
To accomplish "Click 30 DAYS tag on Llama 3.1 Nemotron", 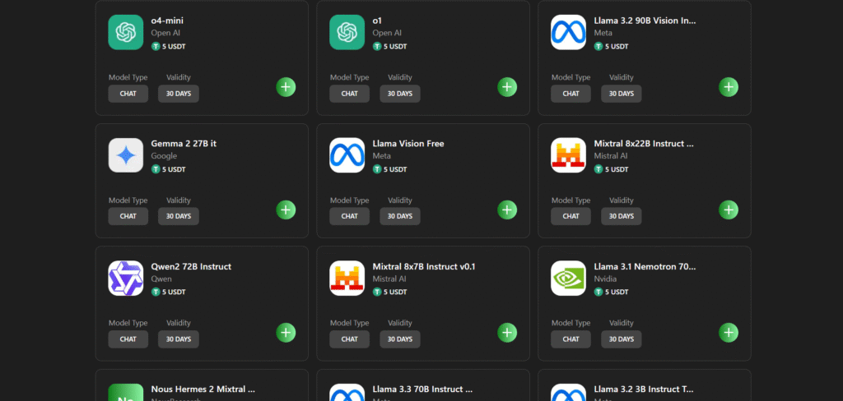I will point(622,339).
